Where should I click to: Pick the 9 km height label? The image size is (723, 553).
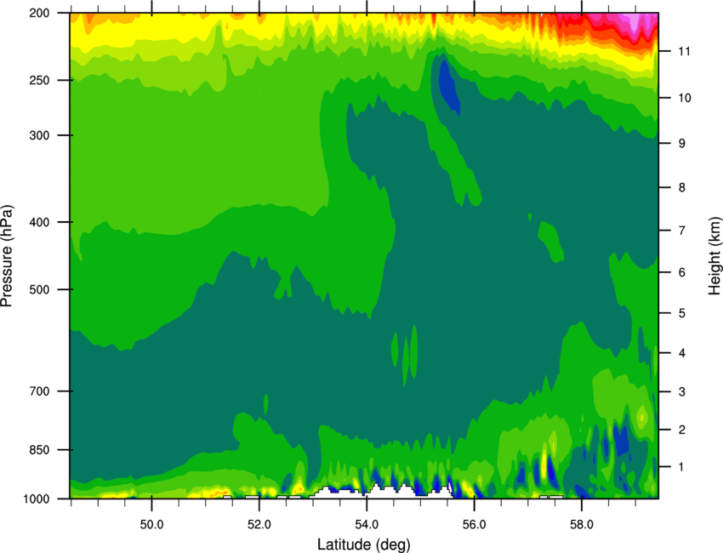(682, 144)
